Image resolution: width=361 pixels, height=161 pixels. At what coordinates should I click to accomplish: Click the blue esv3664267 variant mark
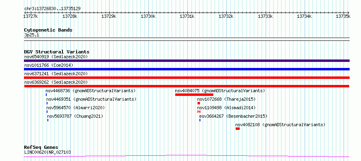point(200,120)
